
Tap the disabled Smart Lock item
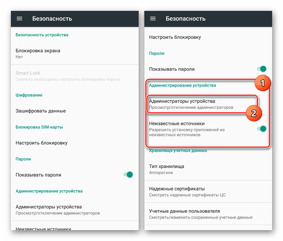point(28,76)
